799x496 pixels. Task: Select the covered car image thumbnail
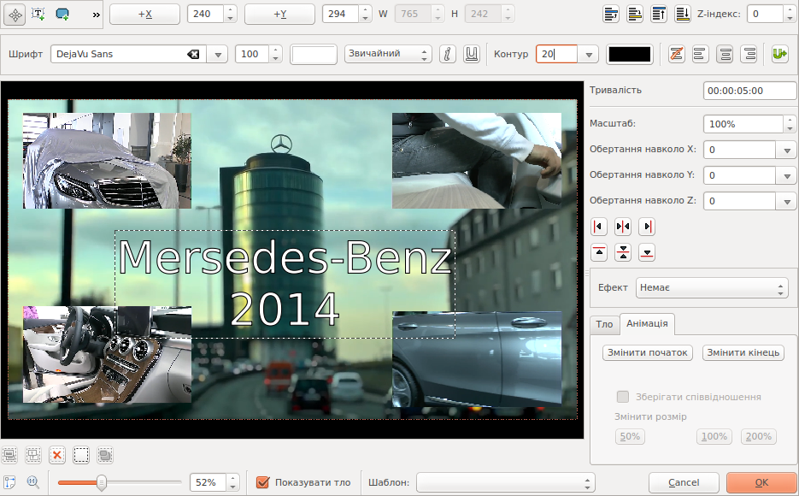107,161
